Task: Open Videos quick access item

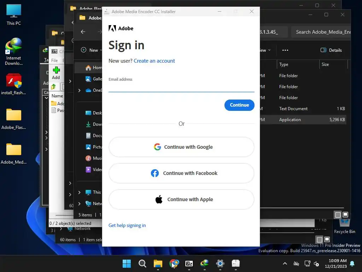Action: pyautogui.click(x=93, y=170)
